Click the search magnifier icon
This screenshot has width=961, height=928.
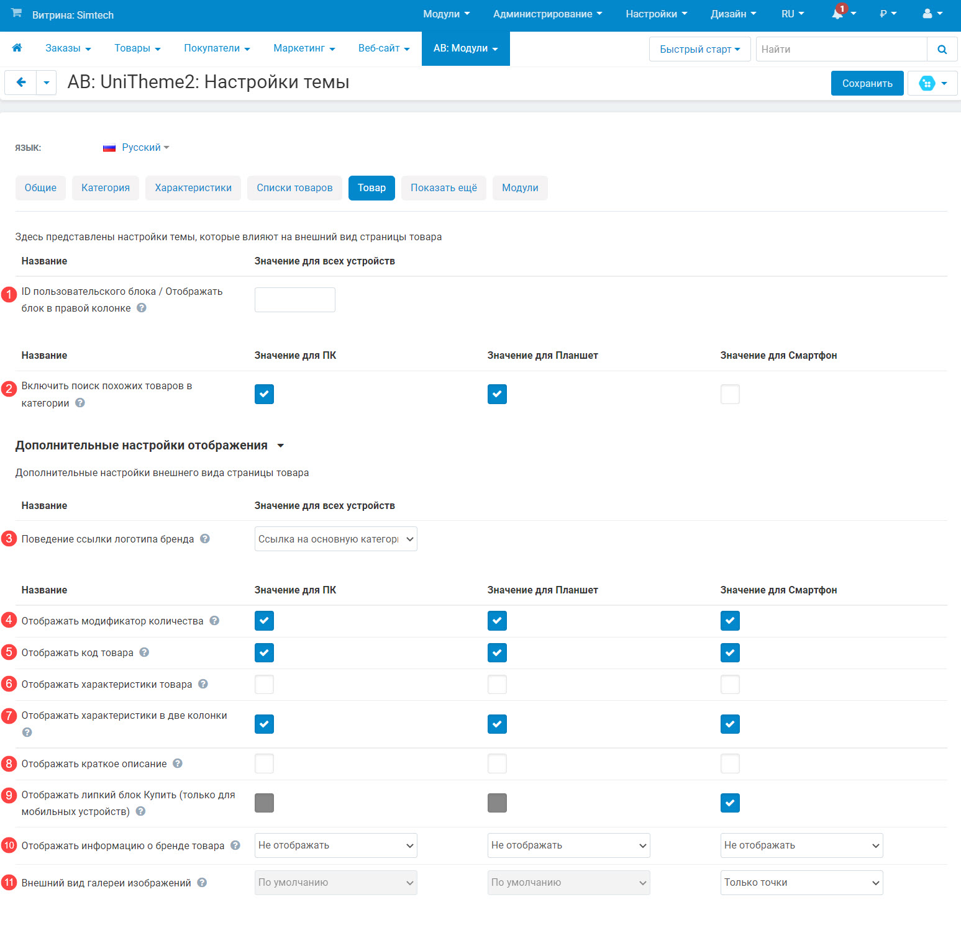[942, 50]
